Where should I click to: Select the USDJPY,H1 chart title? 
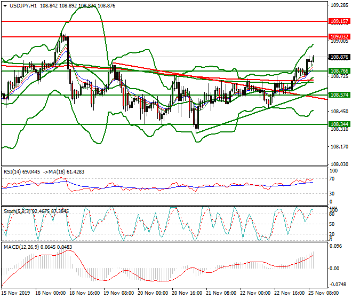click(23, 6)
